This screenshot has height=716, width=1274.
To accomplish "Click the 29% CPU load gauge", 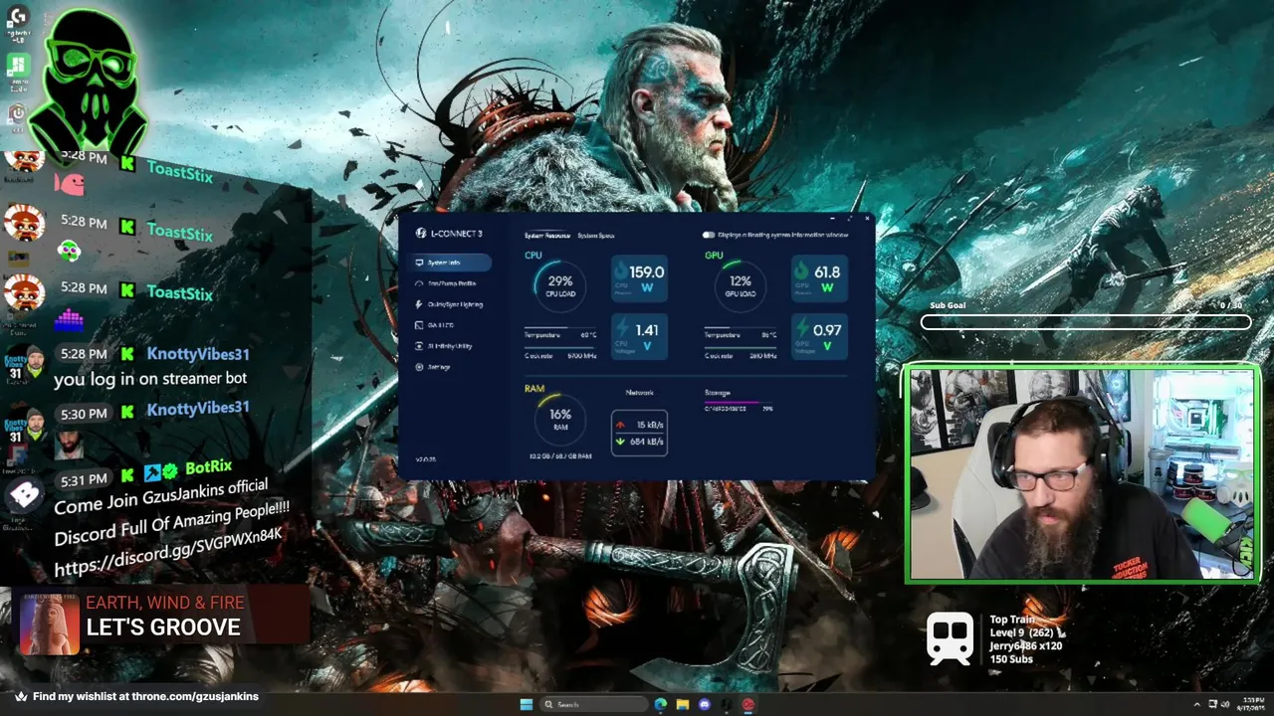I will 560,285.
